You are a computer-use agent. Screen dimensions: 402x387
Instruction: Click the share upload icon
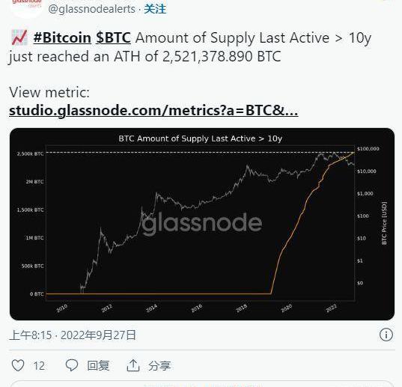click(133, 365)
